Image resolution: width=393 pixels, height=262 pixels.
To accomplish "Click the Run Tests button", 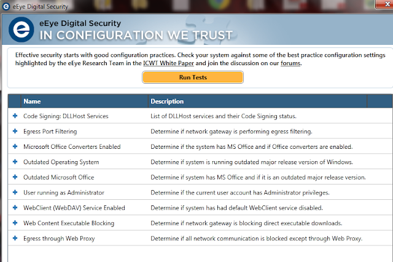I will pos(193,77).
